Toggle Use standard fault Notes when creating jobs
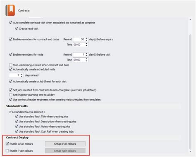The image size is (196, 157). click(17, 127)
